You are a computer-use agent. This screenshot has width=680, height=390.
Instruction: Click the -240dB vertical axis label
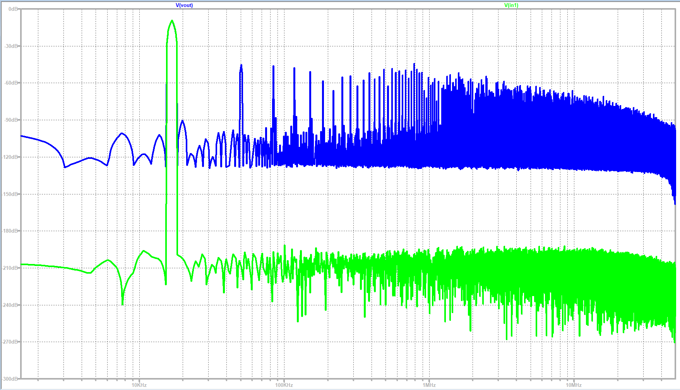(10, 305)
